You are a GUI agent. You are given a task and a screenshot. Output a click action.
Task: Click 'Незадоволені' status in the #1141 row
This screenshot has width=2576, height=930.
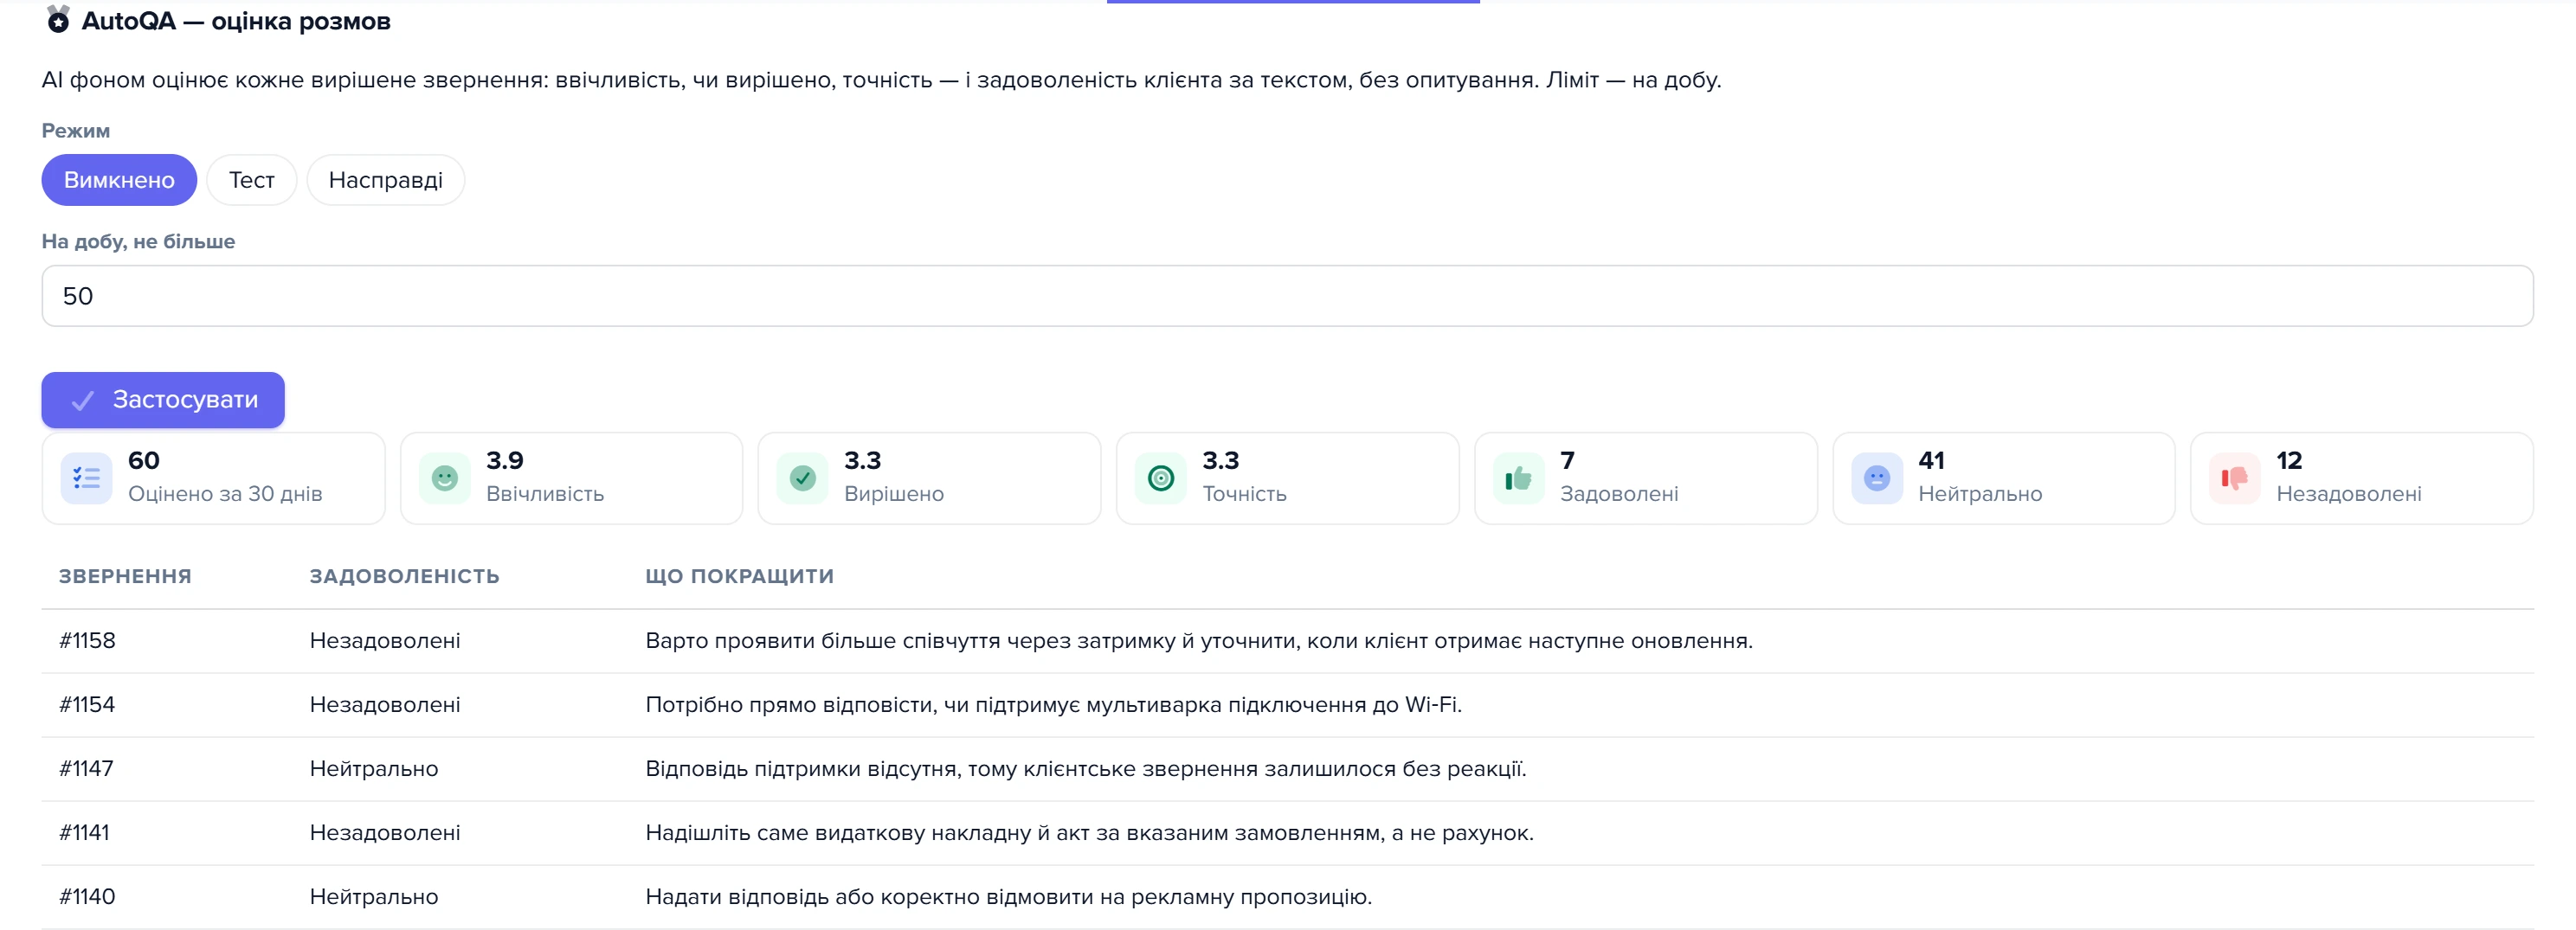coord(385,832)
